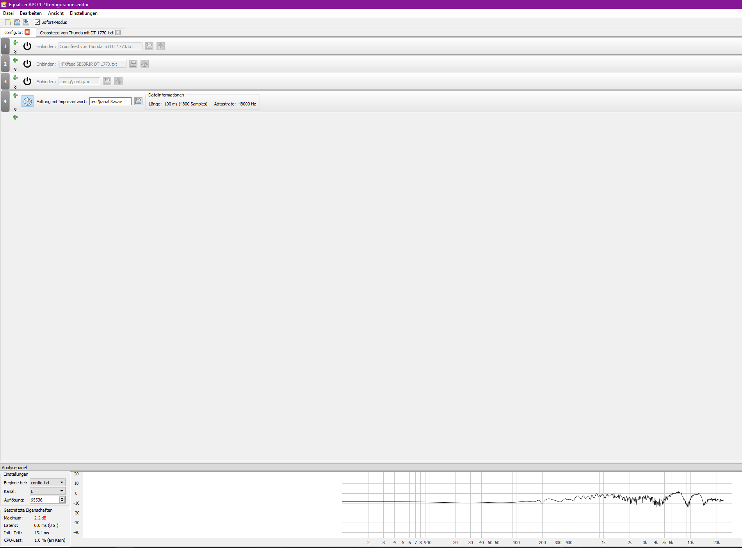Open included Croosfeed file with arrow icon
742x548 pixels.
(160, 46)
